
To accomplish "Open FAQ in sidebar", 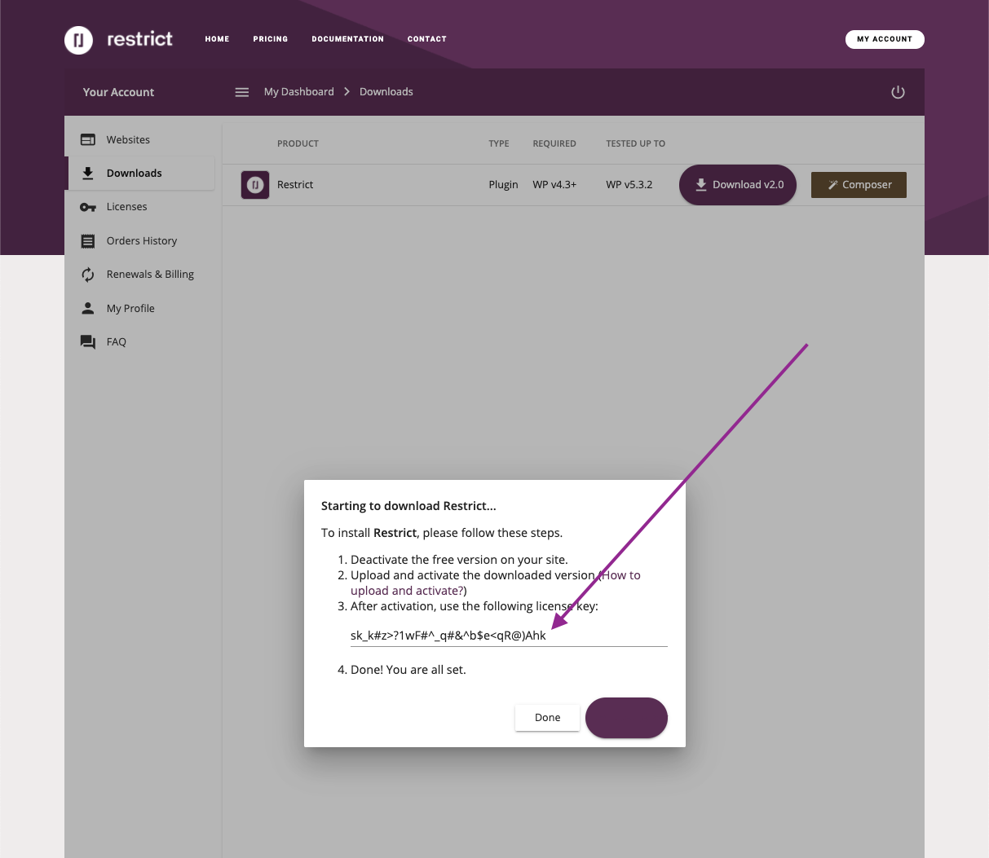I will (140, 342).
